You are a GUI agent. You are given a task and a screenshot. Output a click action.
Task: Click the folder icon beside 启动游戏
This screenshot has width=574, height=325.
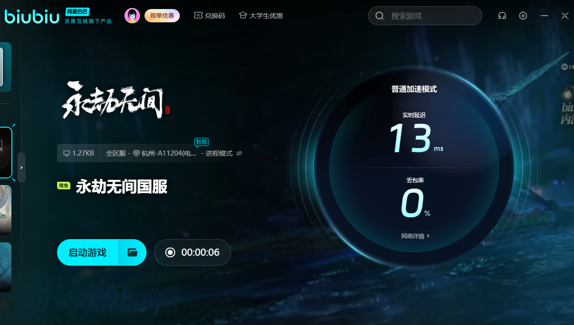pyautogui.click(x=132, y=252)
